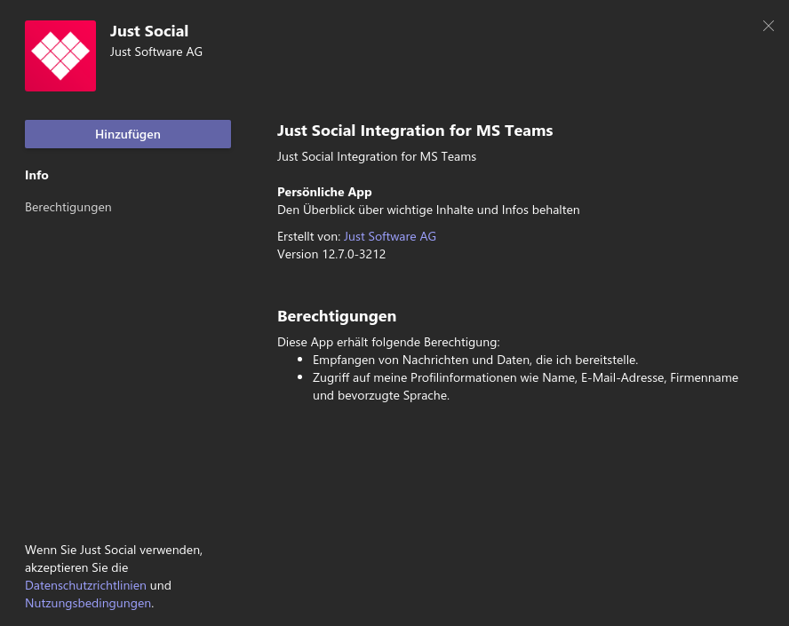Close the app details dialog
This screenshot has height=626, width=789.
pyautogui.click(x=768, y=26)
